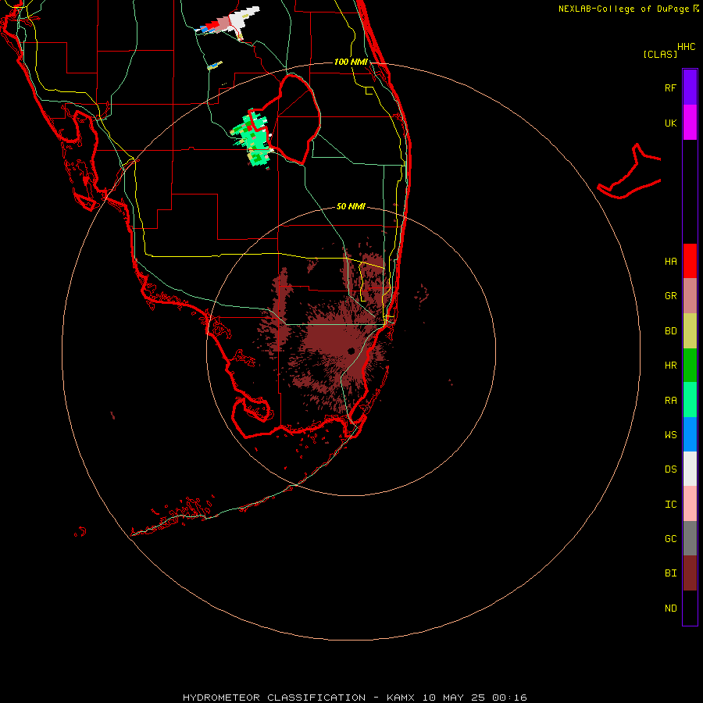Click the WS legend label
Viewport: 703px width, 703px height.
pos(670,434)
